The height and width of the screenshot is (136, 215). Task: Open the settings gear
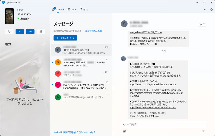(212, 9)
